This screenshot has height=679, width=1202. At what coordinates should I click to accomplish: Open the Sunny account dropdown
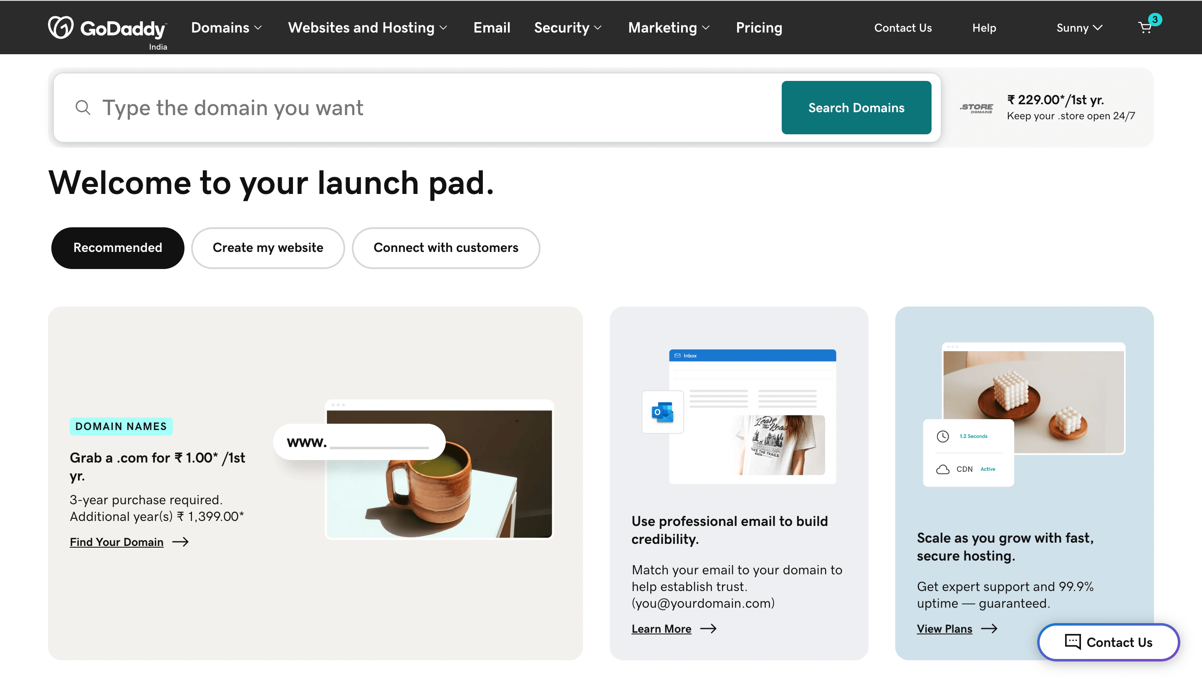coord(1079,28)
